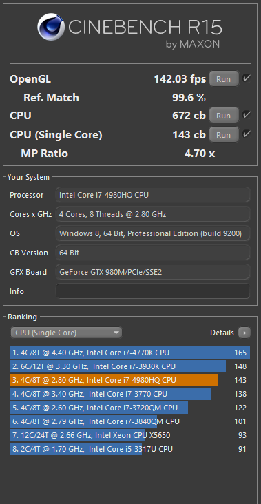The height and width of the screenshot is (504, 261).
Task: Toggle the OpenGL test checkbox
Action: pos(247,78)
